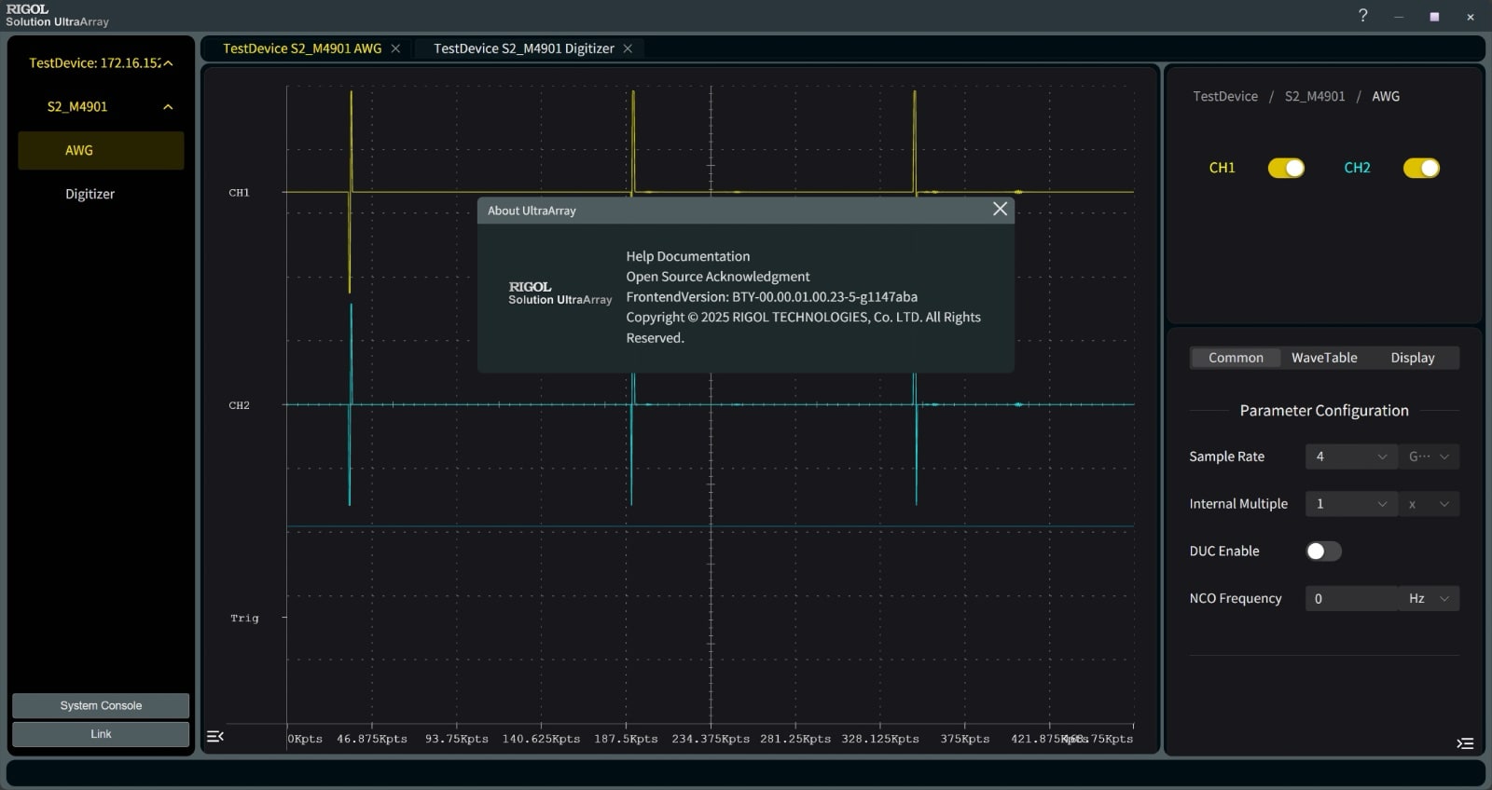Screen dimensions: 1492x790
Task: Enable the DUC Enable switch
Action: pyautogui.click(x=1323, y=552)
